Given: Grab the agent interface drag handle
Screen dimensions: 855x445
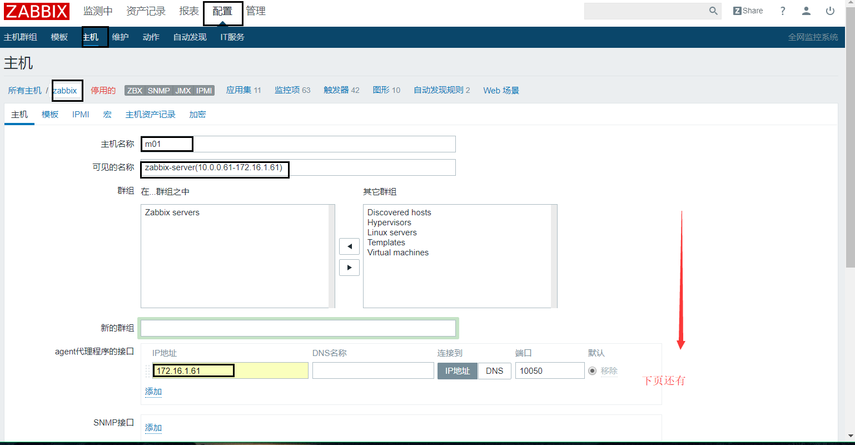Looking at the screenshot, I should 148,371.
